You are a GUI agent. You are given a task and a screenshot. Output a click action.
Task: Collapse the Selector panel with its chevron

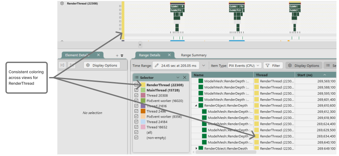178,77
